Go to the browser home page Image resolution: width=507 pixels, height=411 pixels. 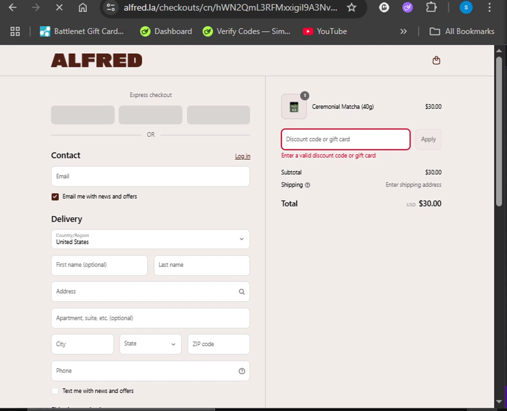tap(83, 7)
